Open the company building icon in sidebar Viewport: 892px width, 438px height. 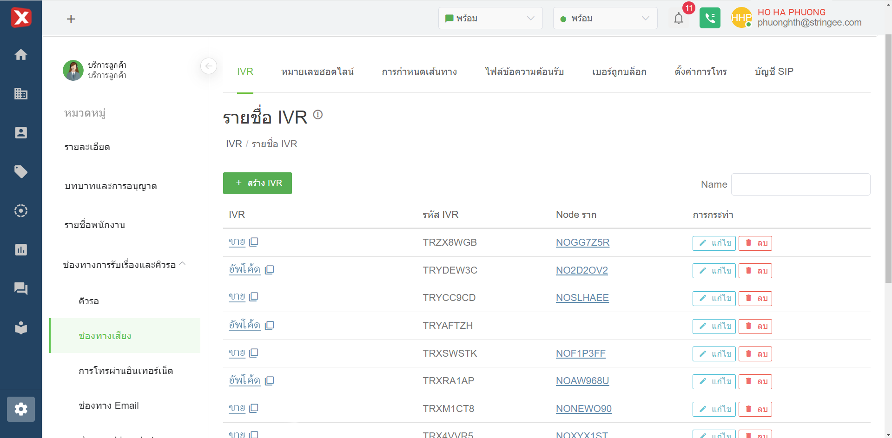[21, 94]
